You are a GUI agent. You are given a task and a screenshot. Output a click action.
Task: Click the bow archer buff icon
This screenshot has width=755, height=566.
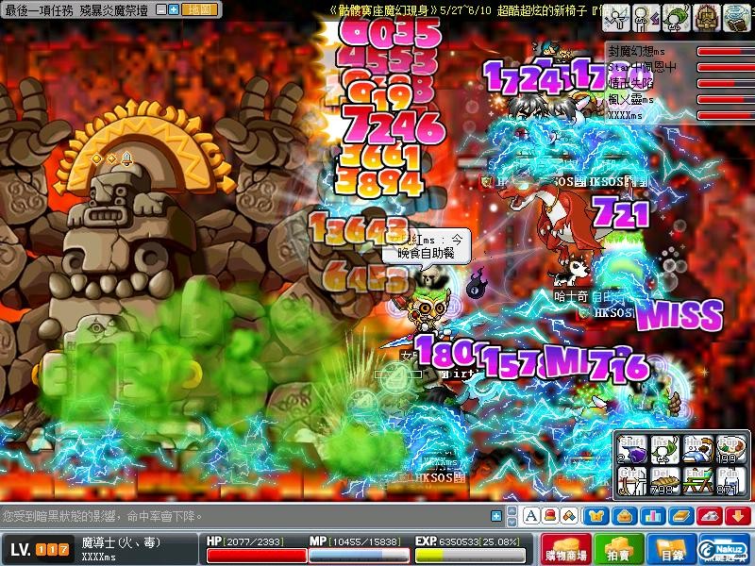[x=616, y=19]
